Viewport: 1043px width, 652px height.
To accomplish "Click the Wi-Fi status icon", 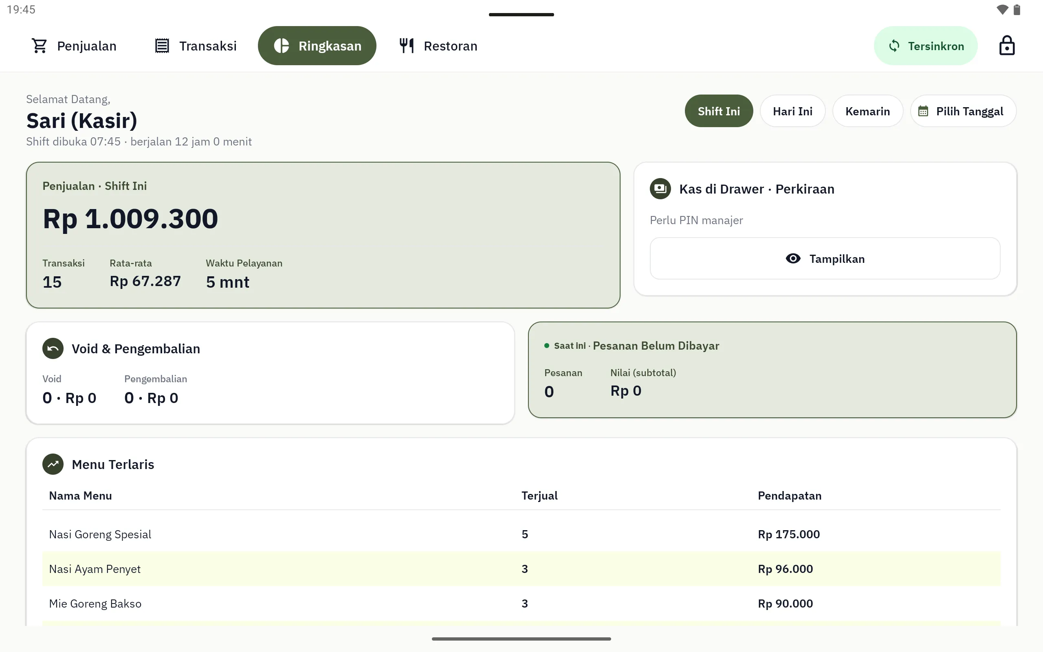I will click(x=1003, y=9).
